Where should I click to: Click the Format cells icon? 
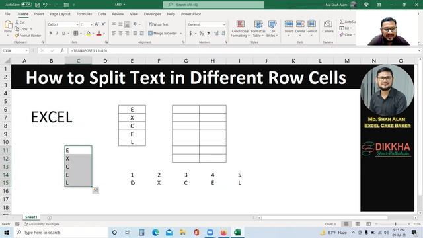point(311,24)
